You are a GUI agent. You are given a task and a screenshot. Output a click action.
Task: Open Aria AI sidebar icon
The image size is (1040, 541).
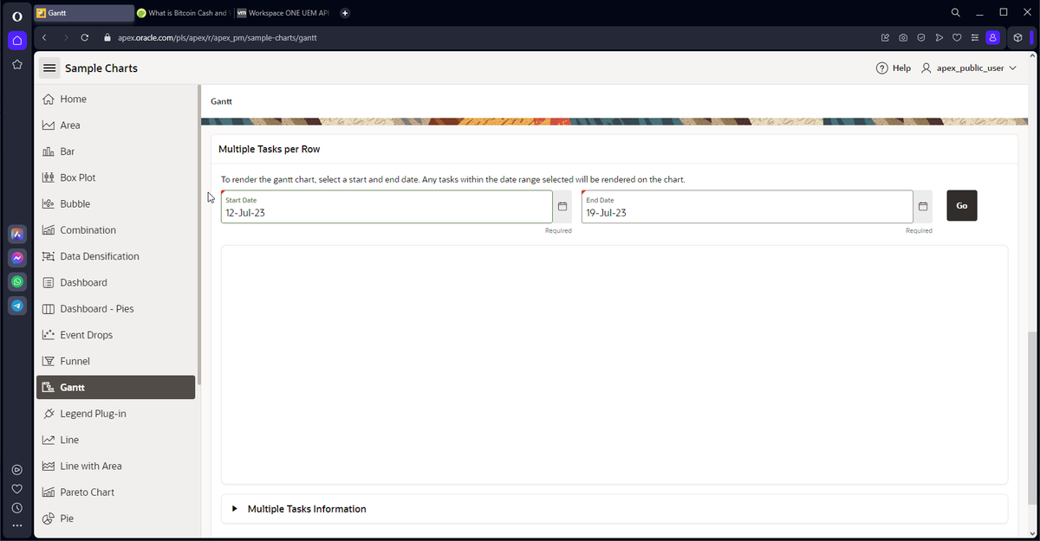[x=17, y=234]
